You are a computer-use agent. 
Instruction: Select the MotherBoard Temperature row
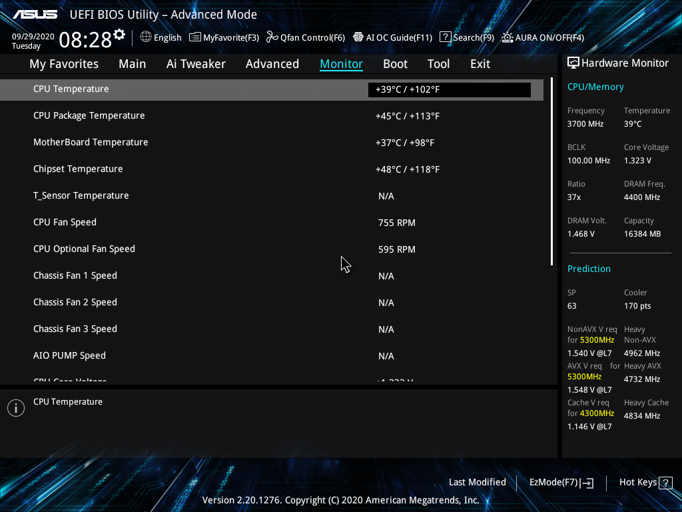(x=272, y=143)
